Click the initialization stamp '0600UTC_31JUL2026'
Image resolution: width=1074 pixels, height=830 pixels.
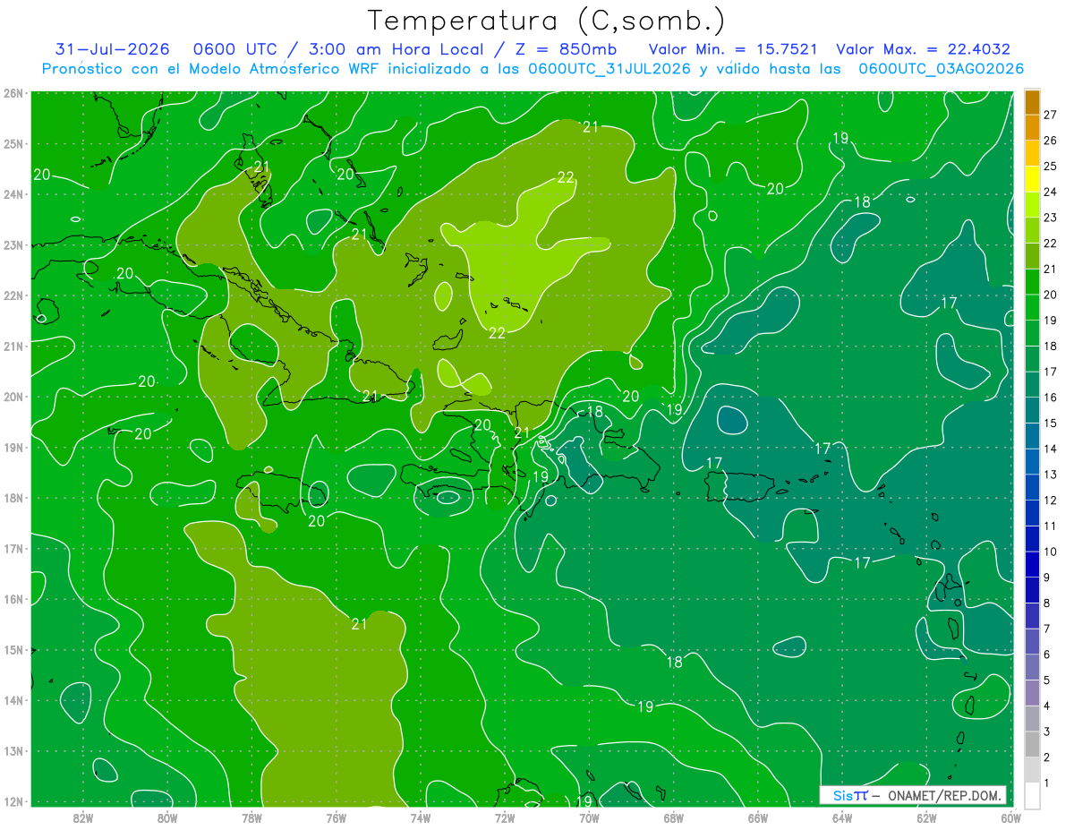(609, 69)
